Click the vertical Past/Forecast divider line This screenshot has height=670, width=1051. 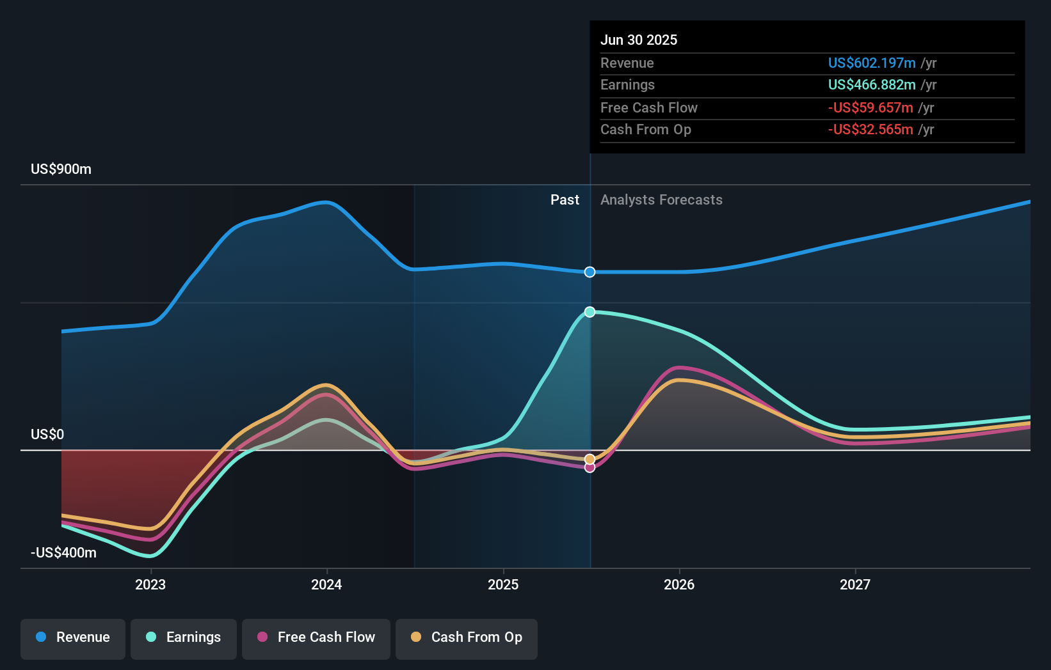590,384
